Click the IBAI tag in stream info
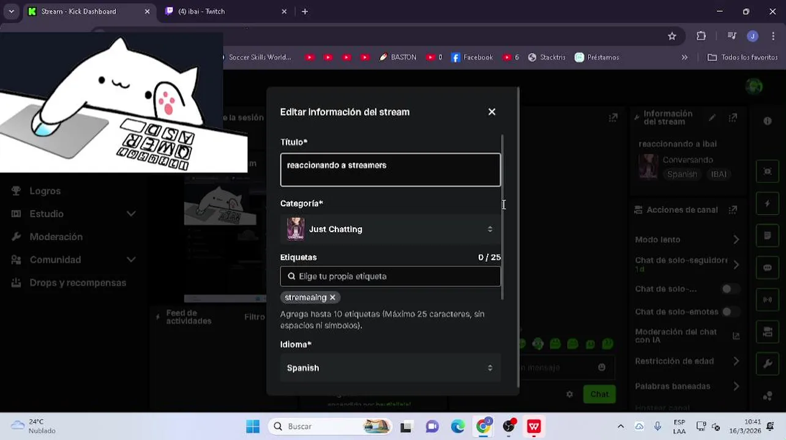Image resolution: width=786 pixels, height=440 pixels. [x=719, y=174]
